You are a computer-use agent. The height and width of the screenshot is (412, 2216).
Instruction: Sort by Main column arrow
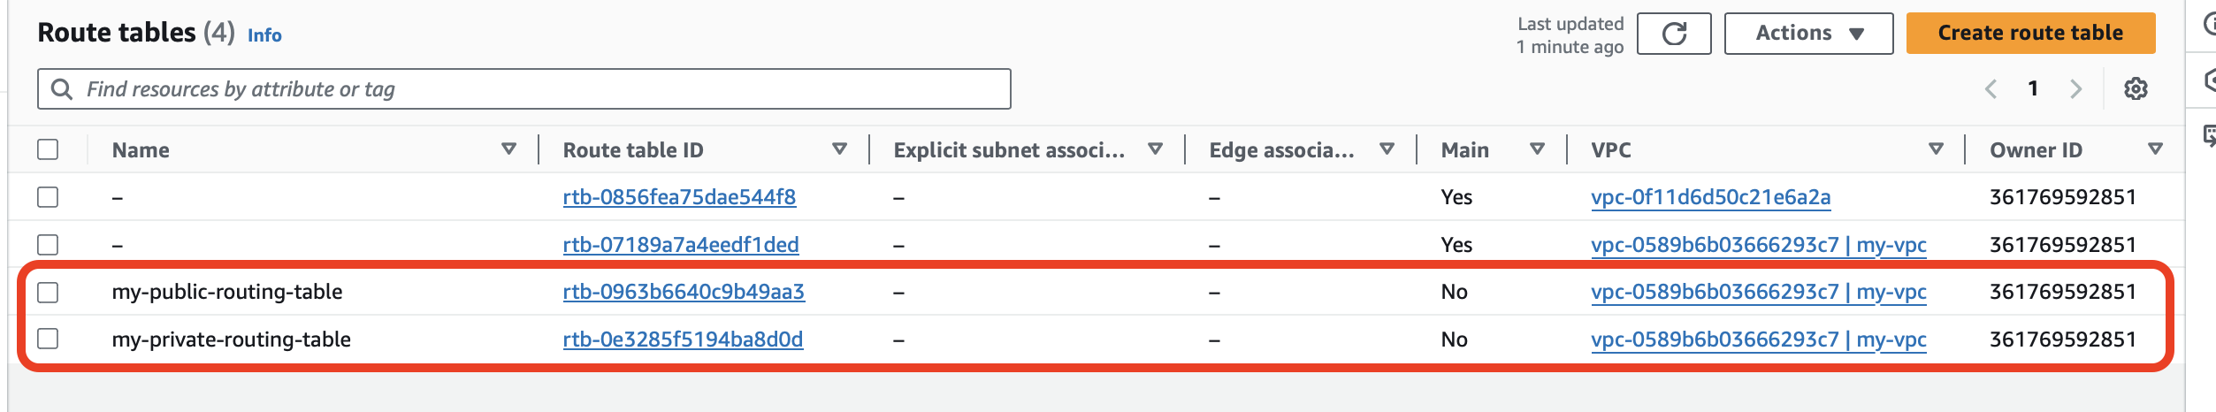click(x=1537, y=149)
